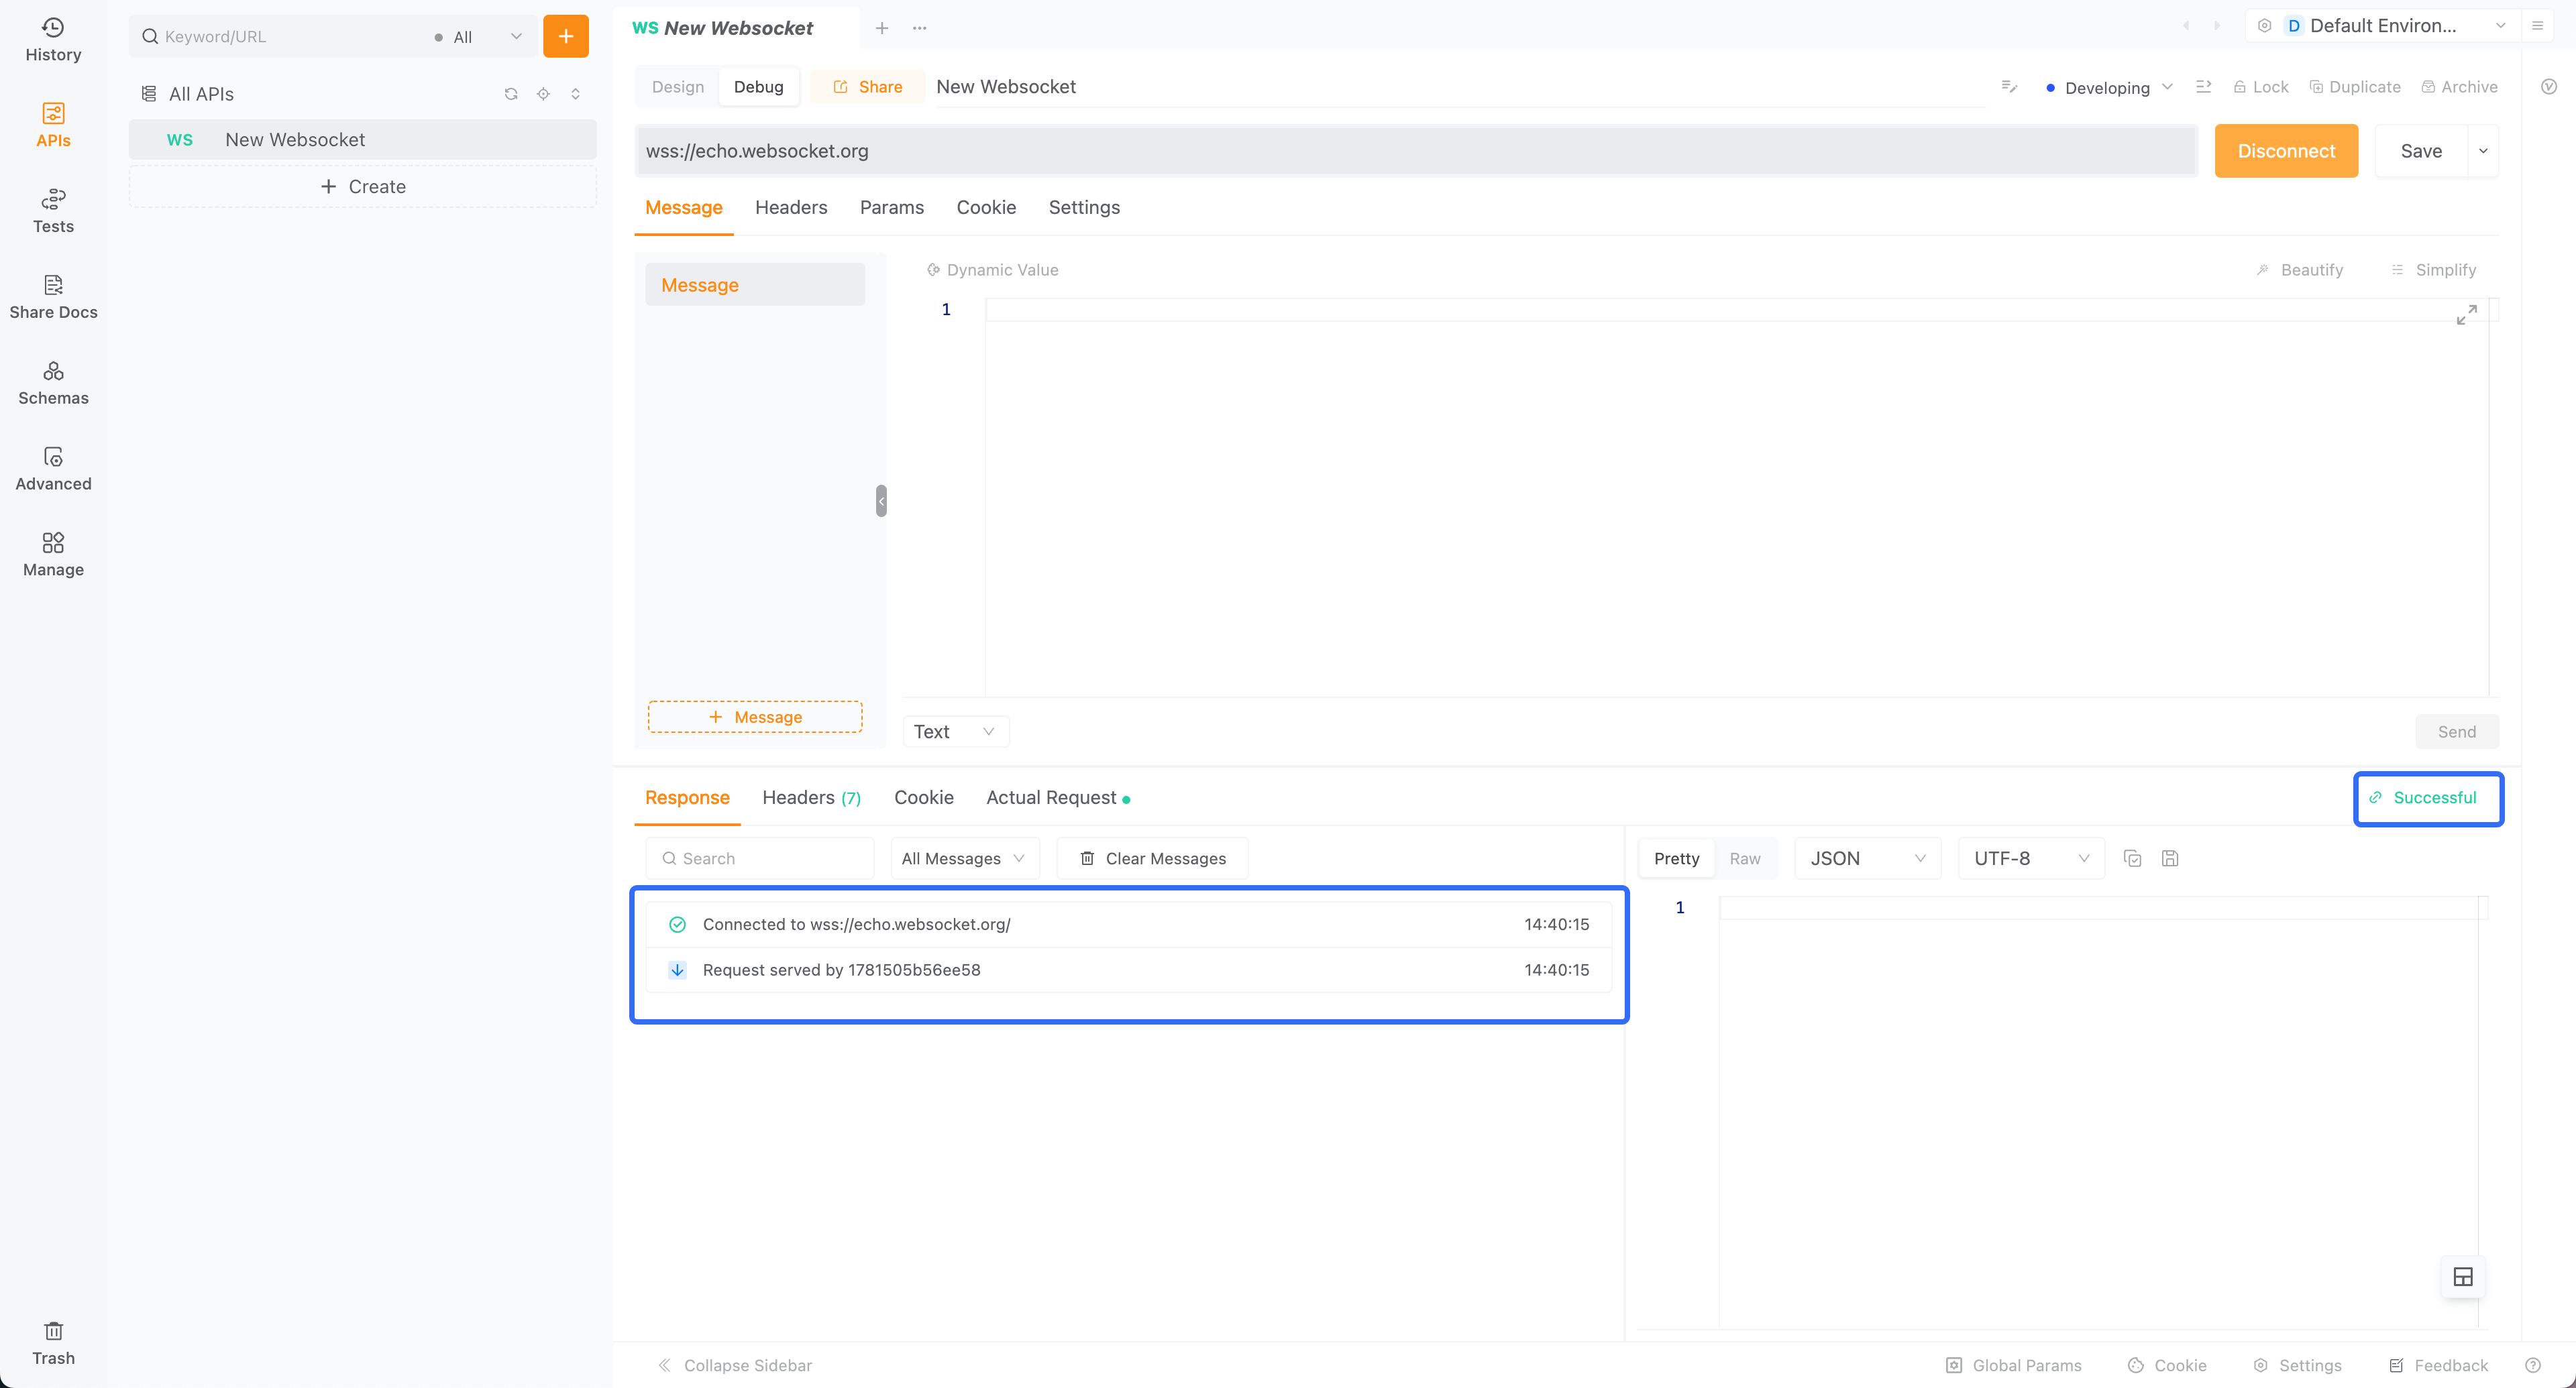The image size is (2576, 1388).
Task: Click the Beautify option
Action: [x=2299, y=270]
